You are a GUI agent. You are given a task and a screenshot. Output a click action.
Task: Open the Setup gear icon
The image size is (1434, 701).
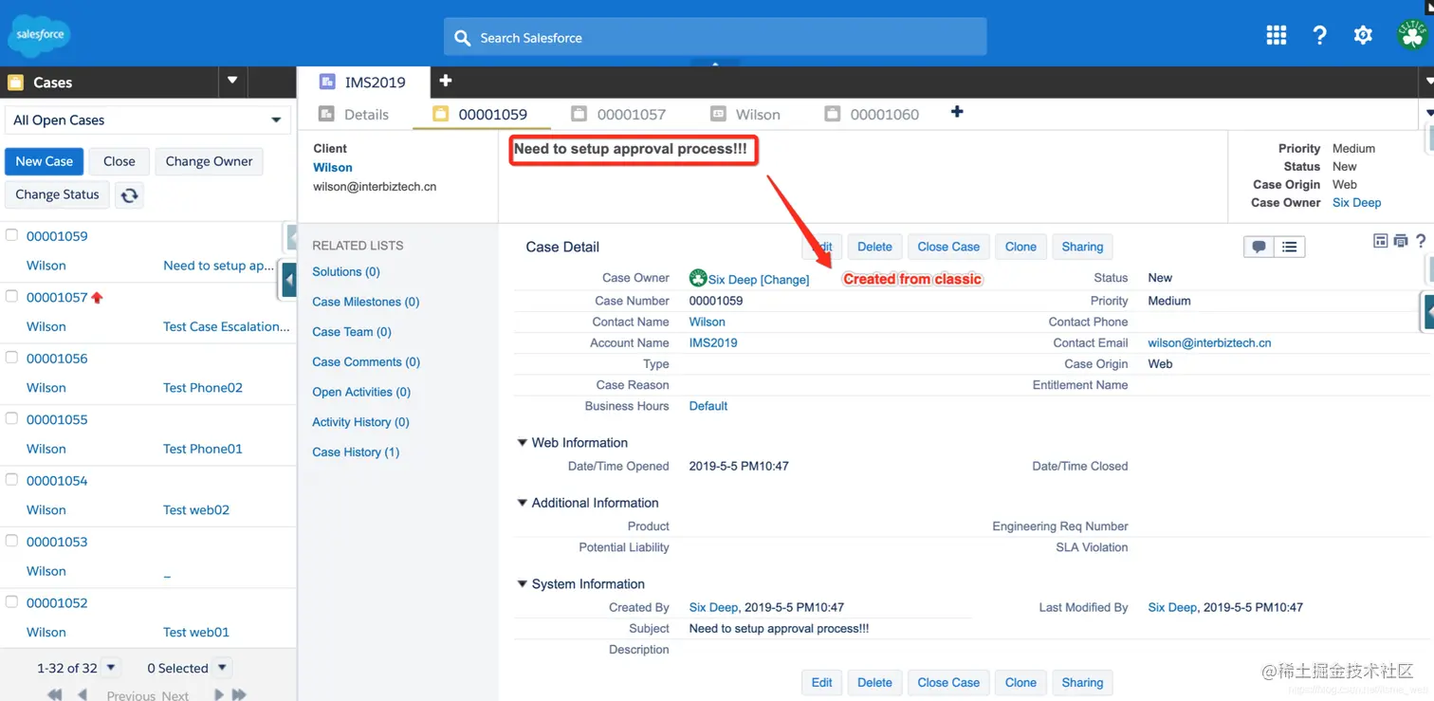(1363, 36)
